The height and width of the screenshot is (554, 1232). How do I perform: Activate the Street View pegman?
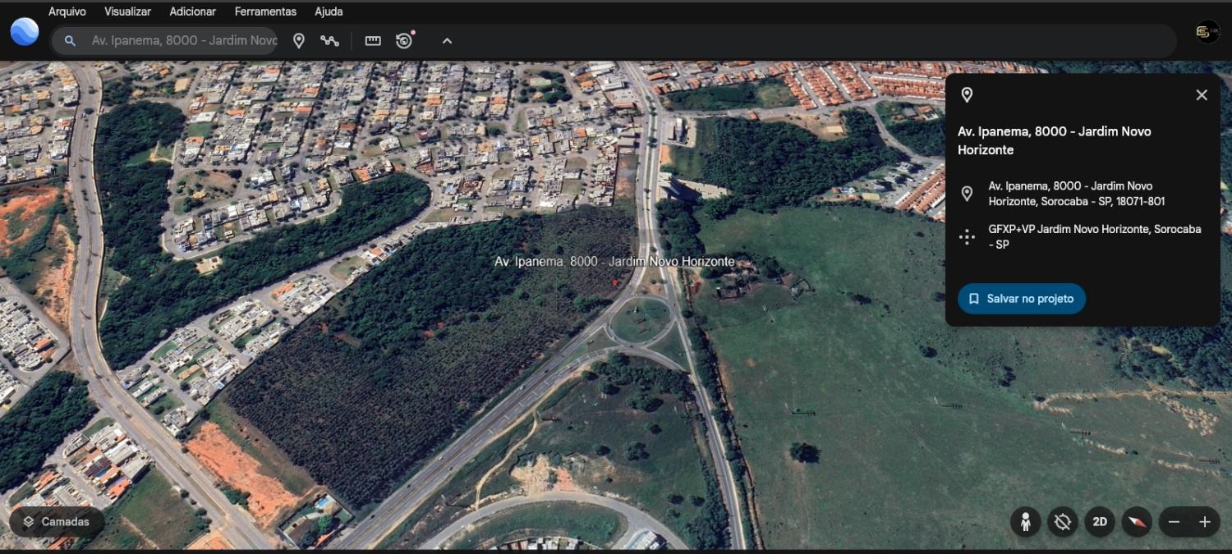coord(1025,522)
